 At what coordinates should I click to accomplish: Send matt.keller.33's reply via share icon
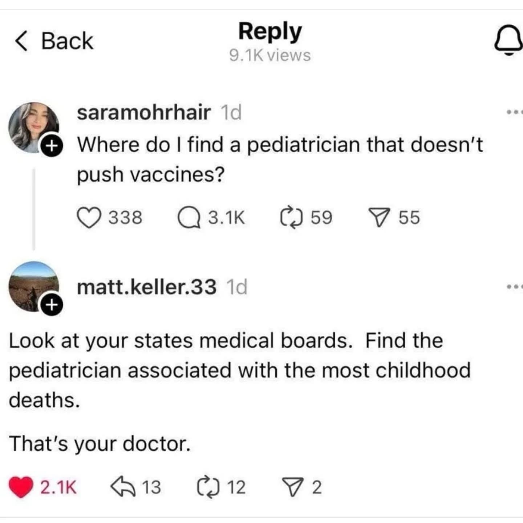point(293,487)
